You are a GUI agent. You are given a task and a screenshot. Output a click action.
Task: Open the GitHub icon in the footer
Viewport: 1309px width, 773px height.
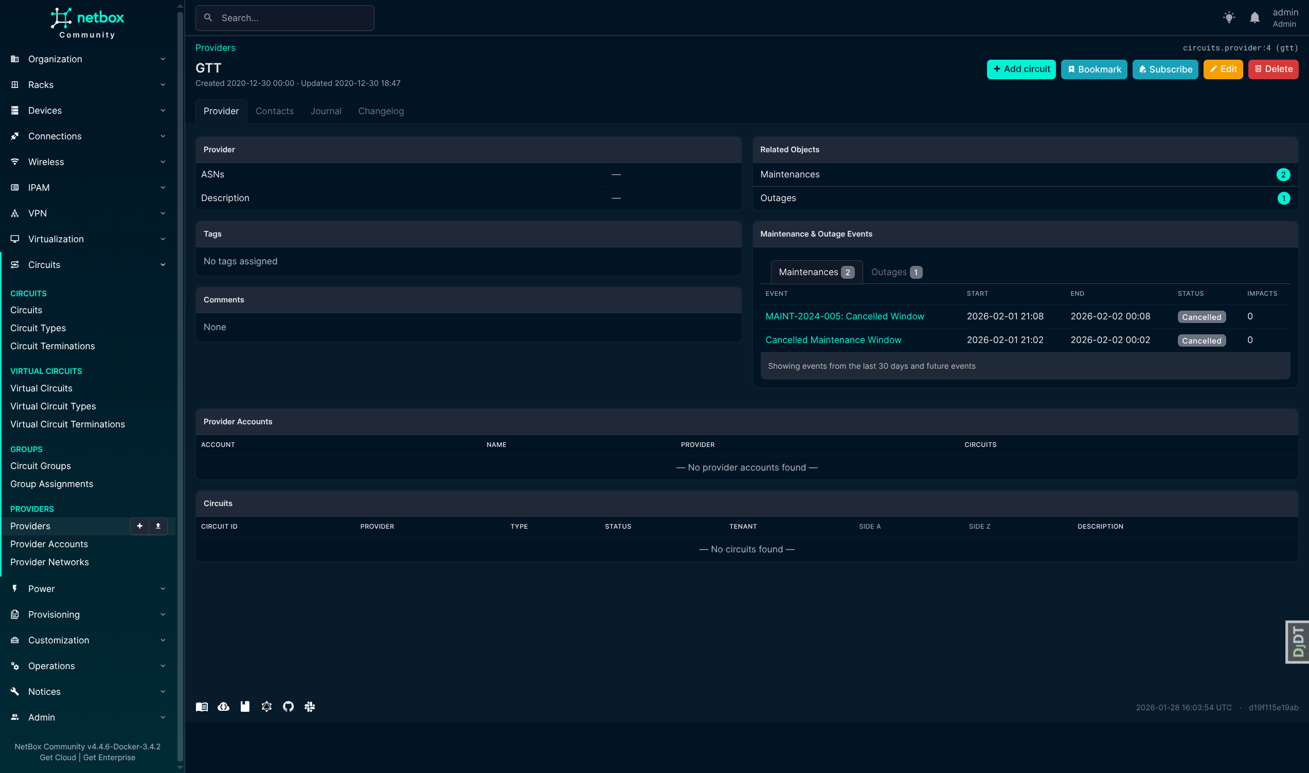click(288, 706)
